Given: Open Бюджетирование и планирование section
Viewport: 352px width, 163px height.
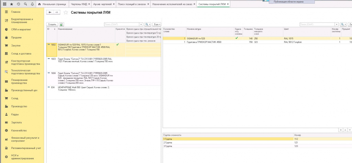Looking at the screenshot, I should point(22,21).
